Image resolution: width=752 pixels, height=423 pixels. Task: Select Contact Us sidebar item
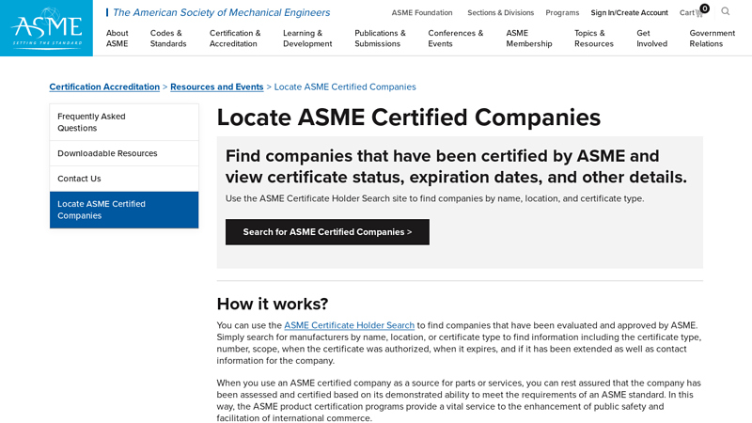point(124,179)
